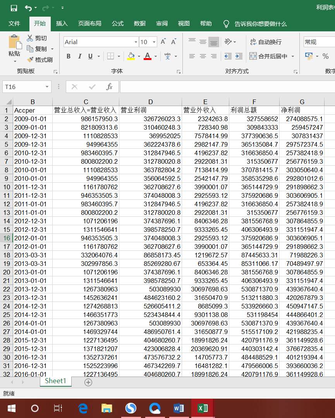Click the formula bar input
Screen dimensions: 335x418
click(x=227, y=87)
